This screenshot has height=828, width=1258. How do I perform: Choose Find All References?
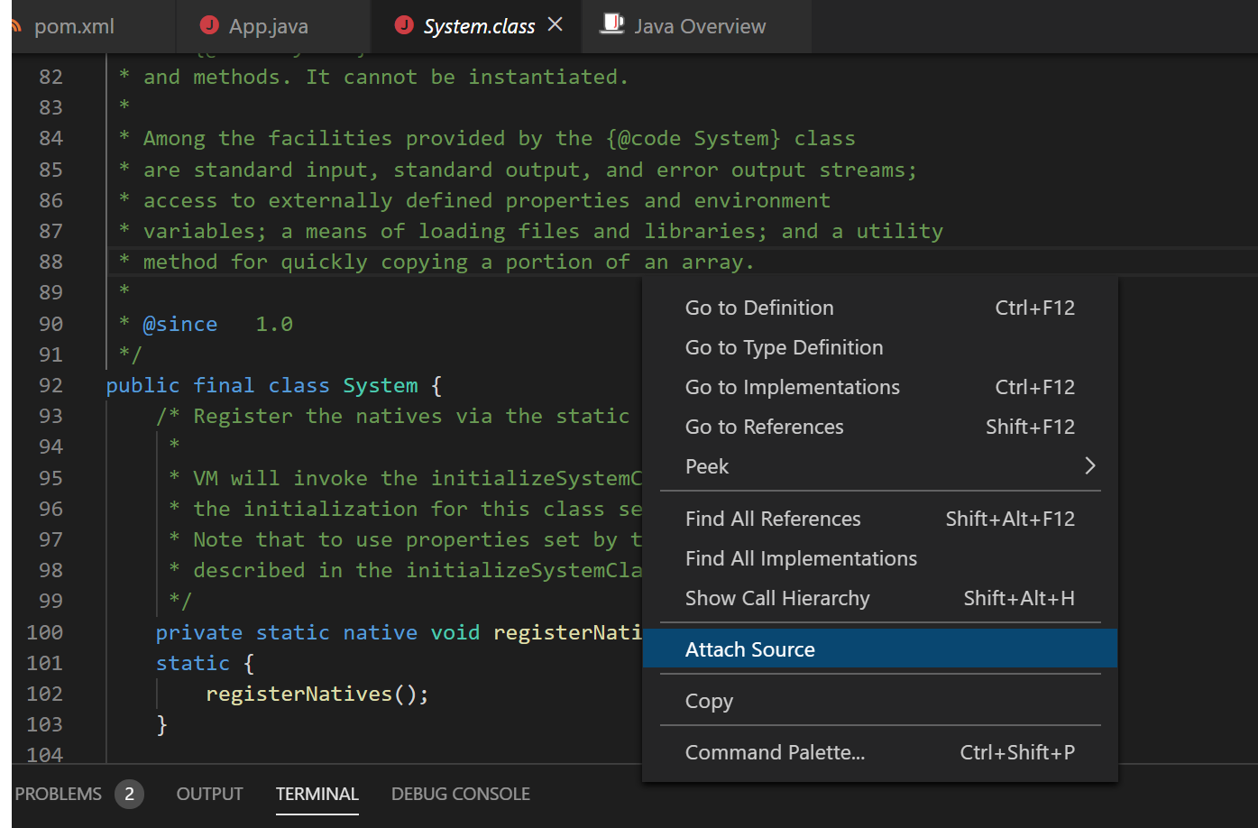[880, 519]
